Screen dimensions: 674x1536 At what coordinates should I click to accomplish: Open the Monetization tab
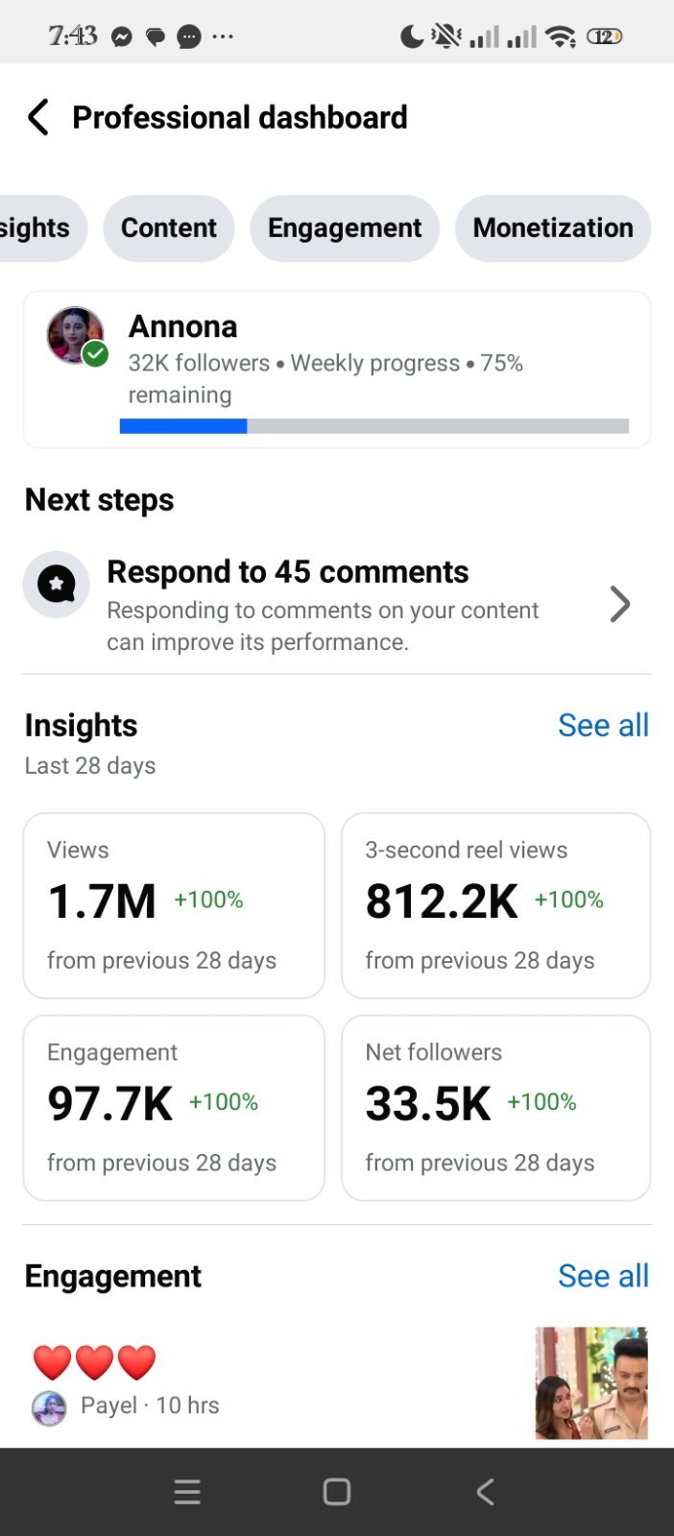(553, 228)
